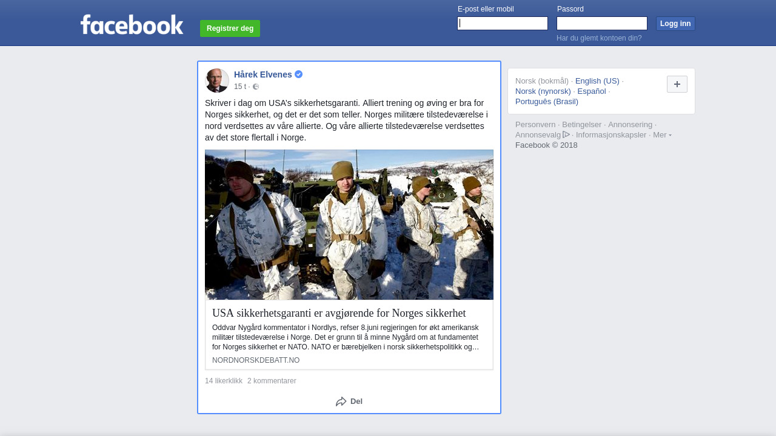Image resolution: width=776 pixels, height=436 pixels.
Task: Show the 14 likerklikk list
Action: [224, 381]
